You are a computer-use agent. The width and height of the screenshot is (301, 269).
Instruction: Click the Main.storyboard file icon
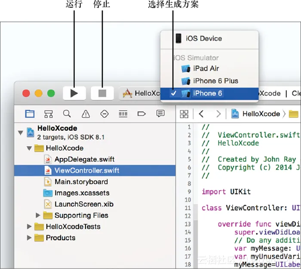pyautogui.click(x=48, y=182)
